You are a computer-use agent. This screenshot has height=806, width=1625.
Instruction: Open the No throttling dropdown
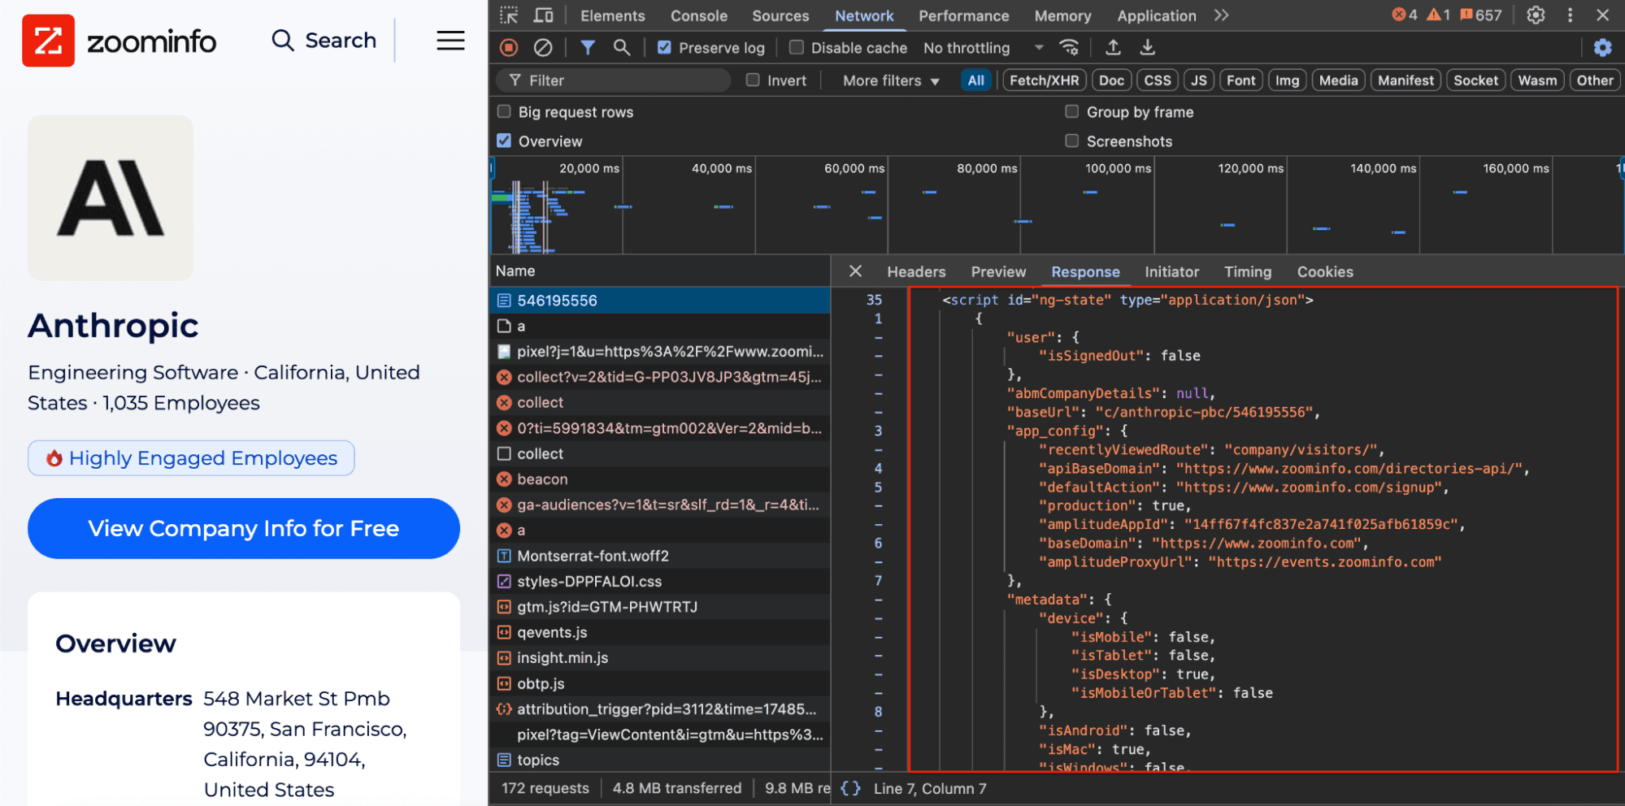984,48
